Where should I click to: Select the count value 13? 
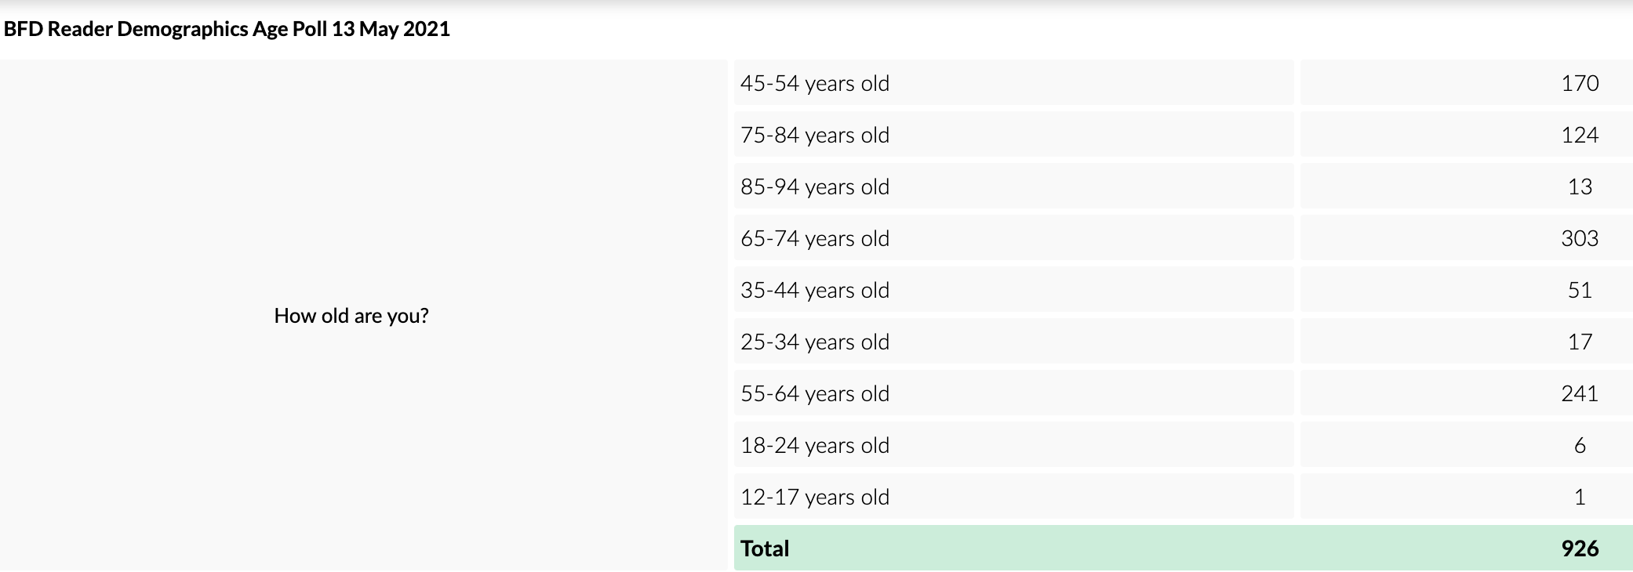tap(1580, 186)
